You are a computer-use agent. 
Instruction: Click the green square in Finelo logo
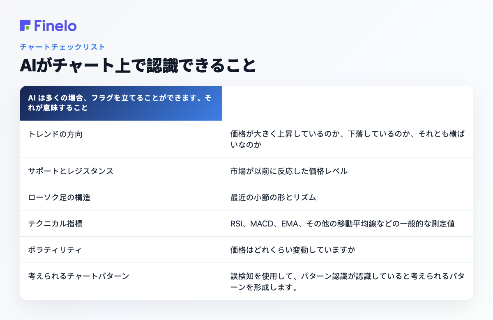[x=27, y=28]
